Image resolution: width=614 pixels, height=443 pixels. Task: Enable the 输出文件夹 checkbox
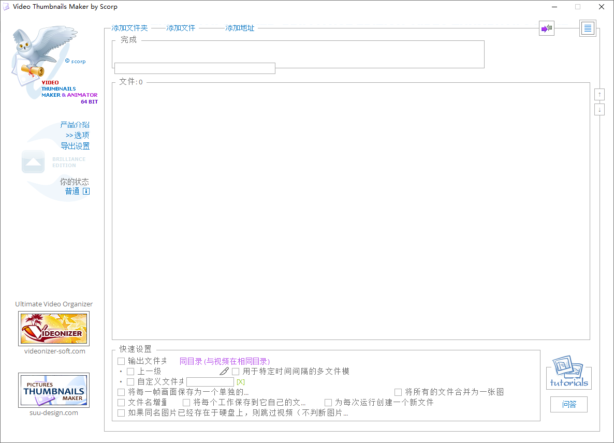pyautogui.click(x=121, y=361)
